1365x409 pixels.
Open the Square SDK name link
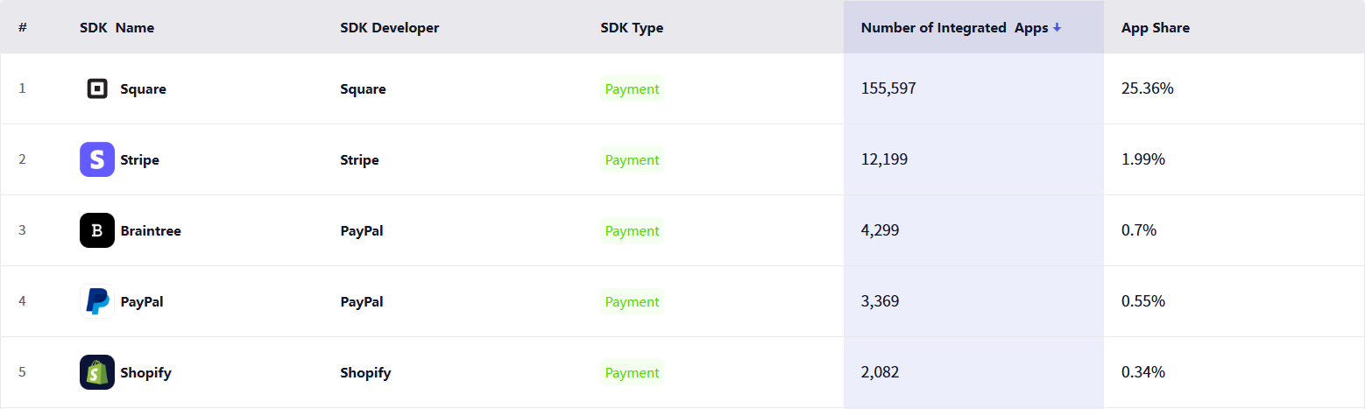click(x=144, y=89)
